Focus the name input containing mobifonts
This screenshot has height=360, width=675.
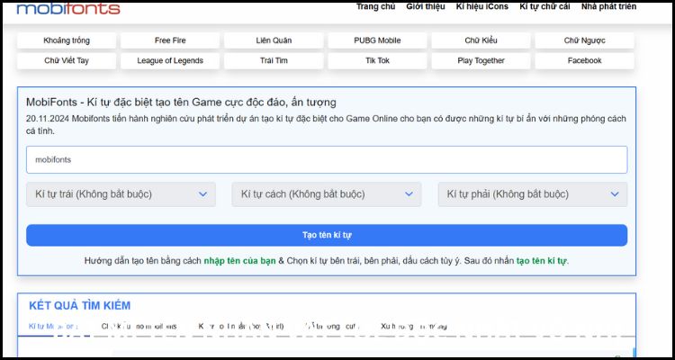pos(327,160)
